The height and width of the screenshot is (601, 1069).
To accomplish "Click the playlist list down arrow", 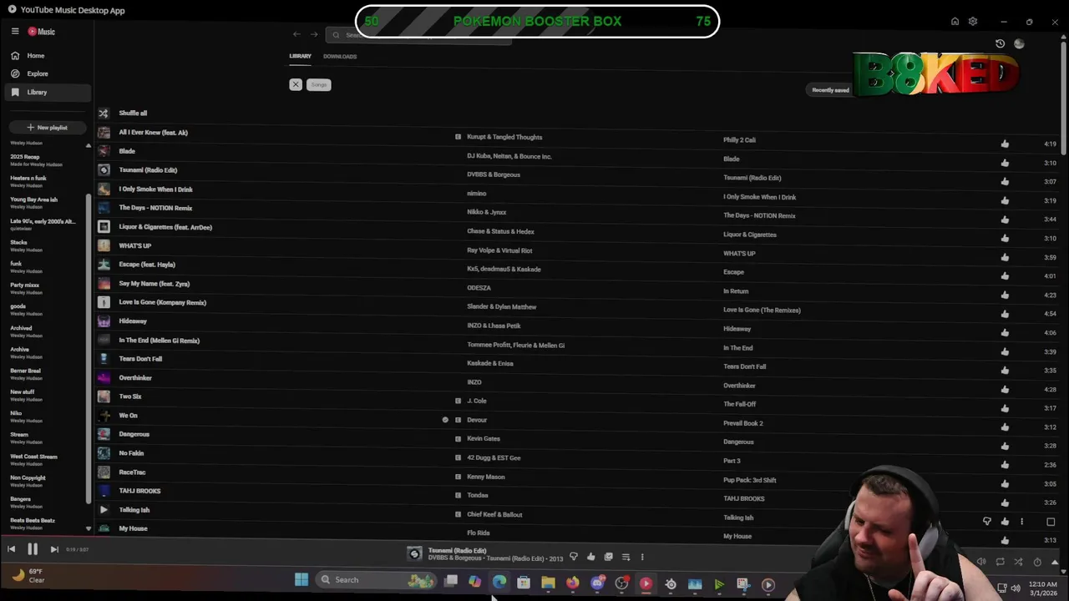I will pyautogui.click(x=88, y=528).
